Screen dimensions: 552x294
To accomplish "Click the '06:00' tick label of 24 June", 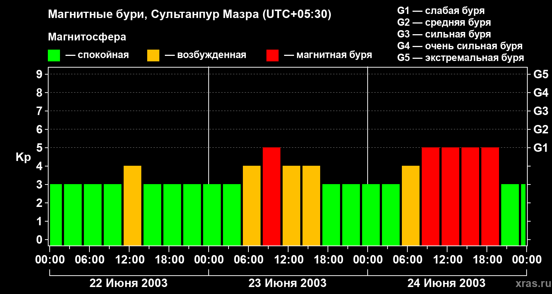I will coord(407,259).
